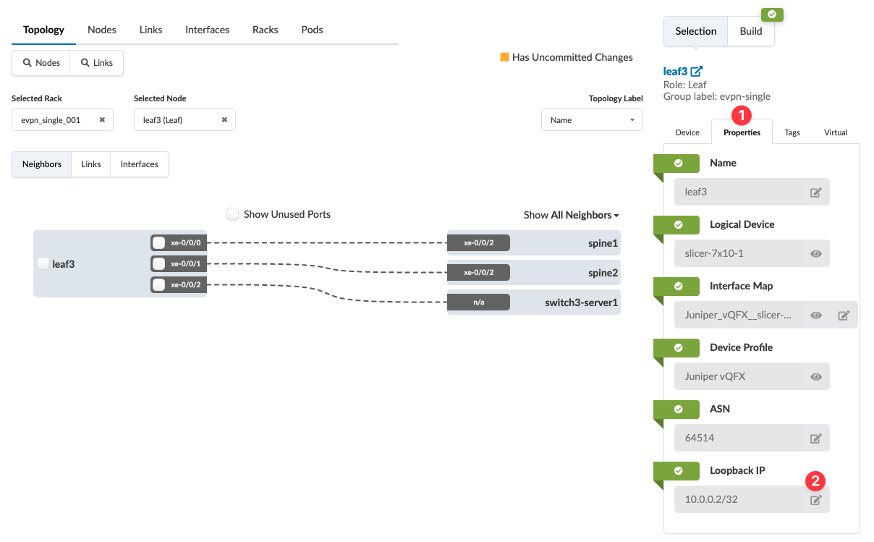
Task: Open the Tags tab
Action: (792, 132)
